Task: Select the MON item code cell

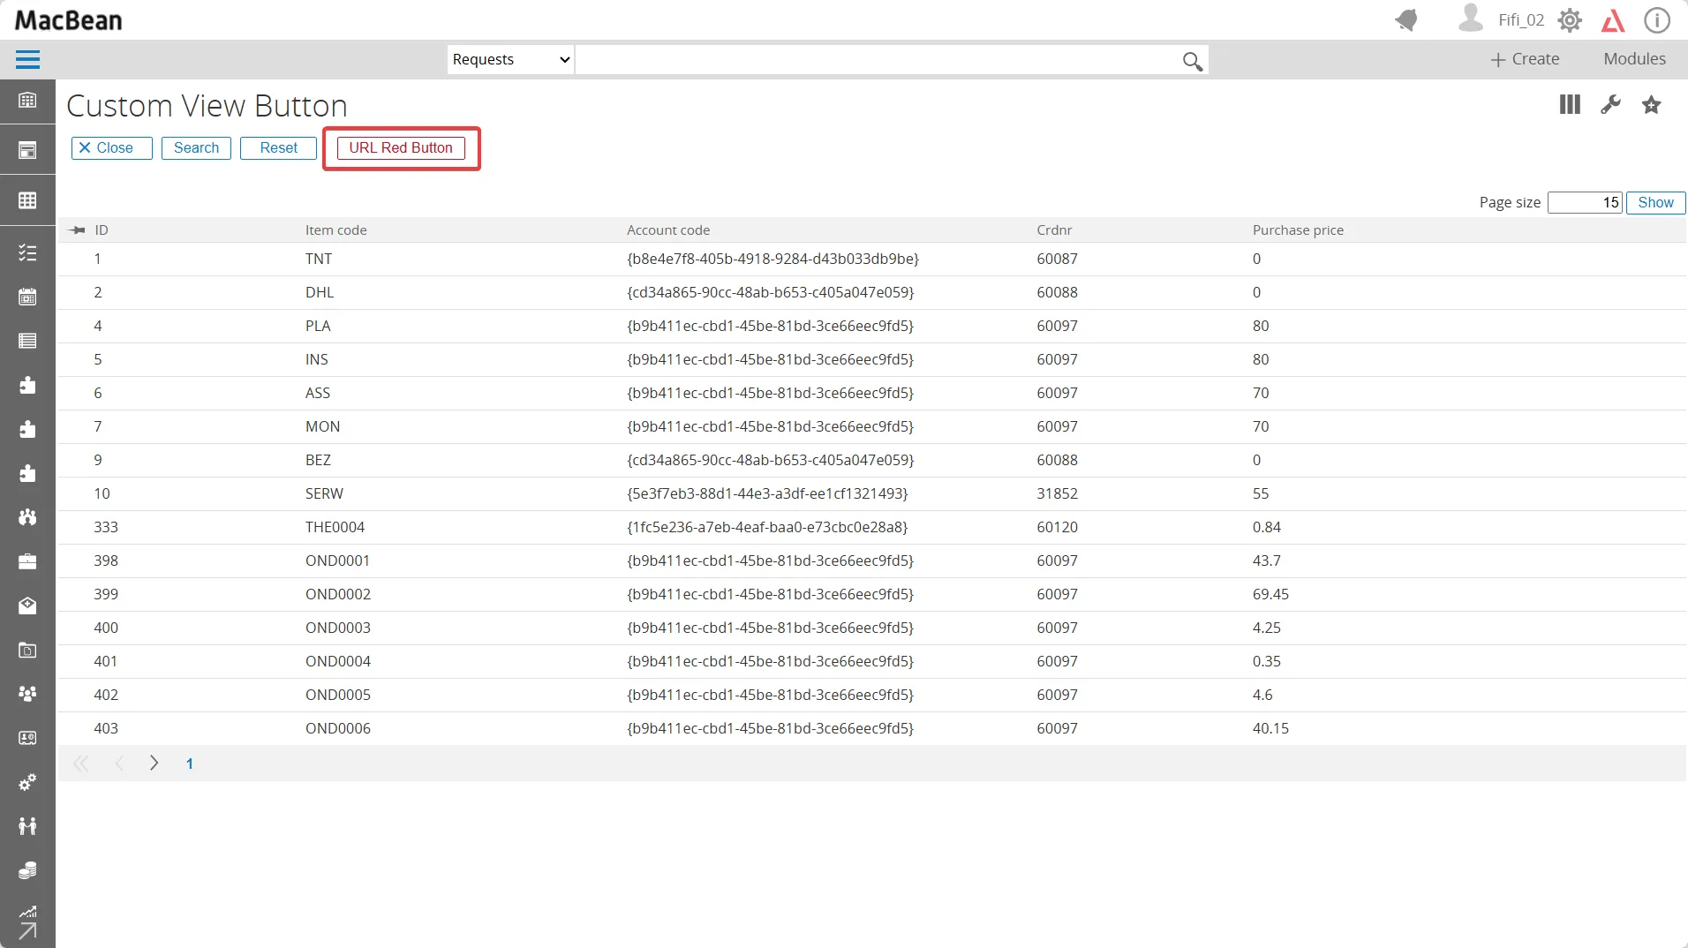Action: point(322,427)
